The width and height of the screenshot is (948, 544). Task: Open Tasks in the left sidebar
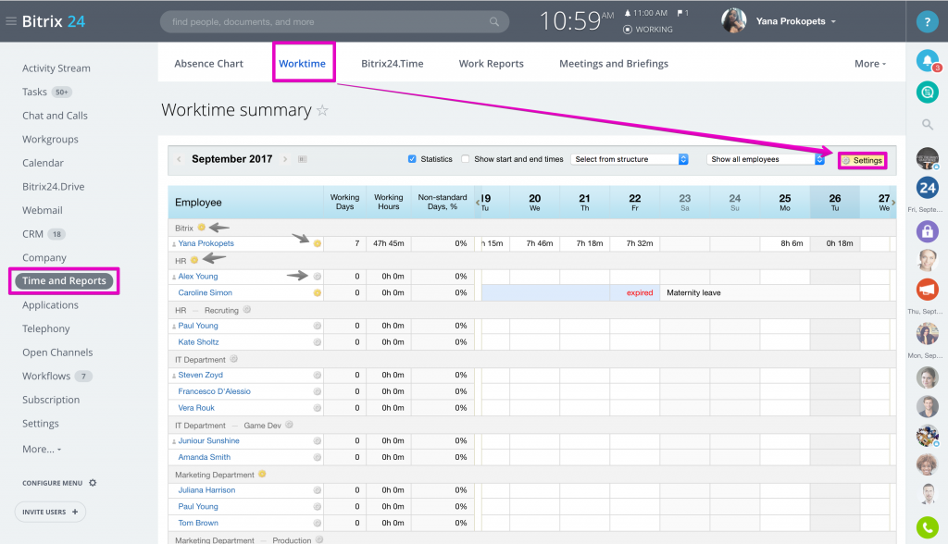coord(34,92)
